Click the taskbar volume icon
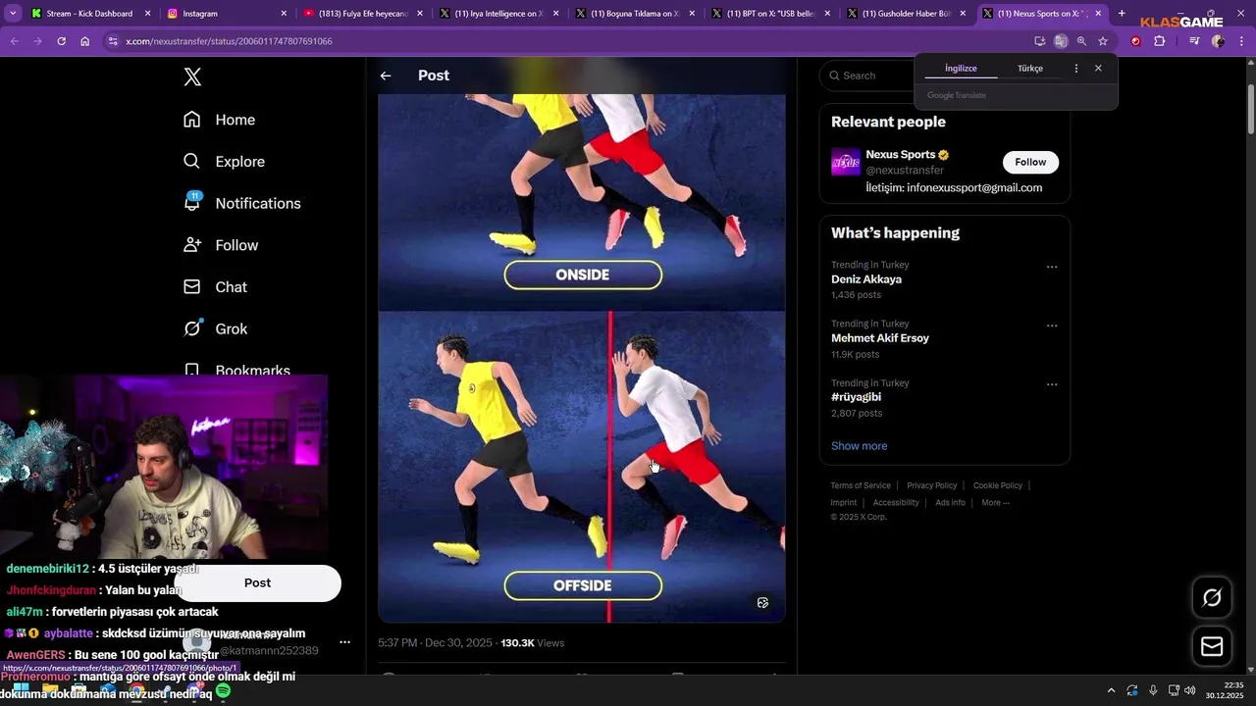1256x706 pixels. 1189,690
